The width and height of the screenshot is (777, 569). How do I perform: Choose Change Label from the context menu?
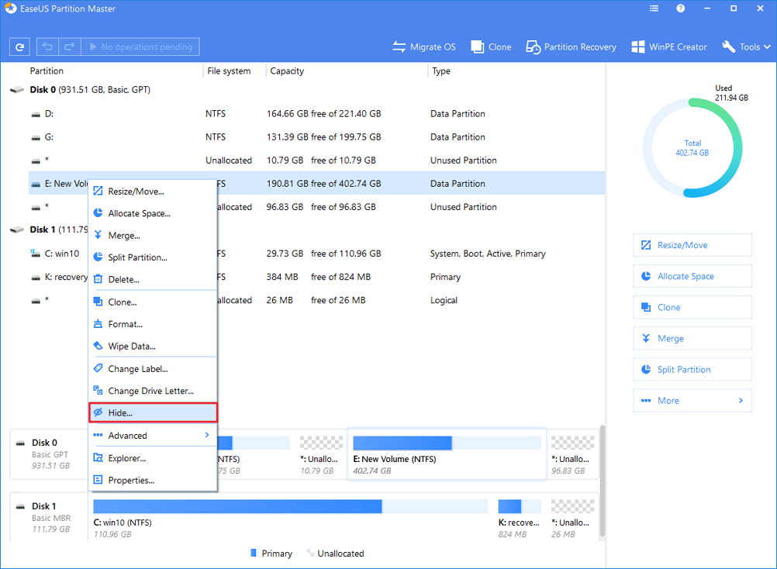(153, 369)
